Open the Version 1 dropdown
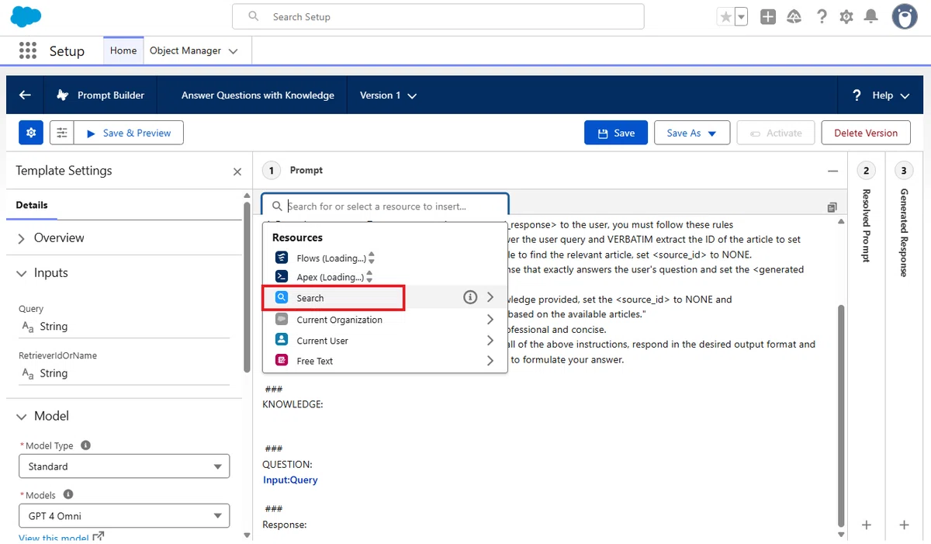931x544 pixels. click(x=388, y=95)
